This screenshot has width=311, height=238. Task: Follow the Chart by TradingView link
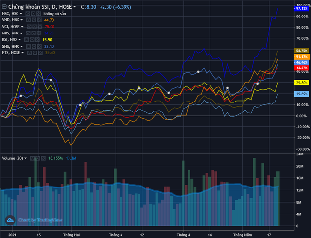pyautogui.click(x=40, y=220)
